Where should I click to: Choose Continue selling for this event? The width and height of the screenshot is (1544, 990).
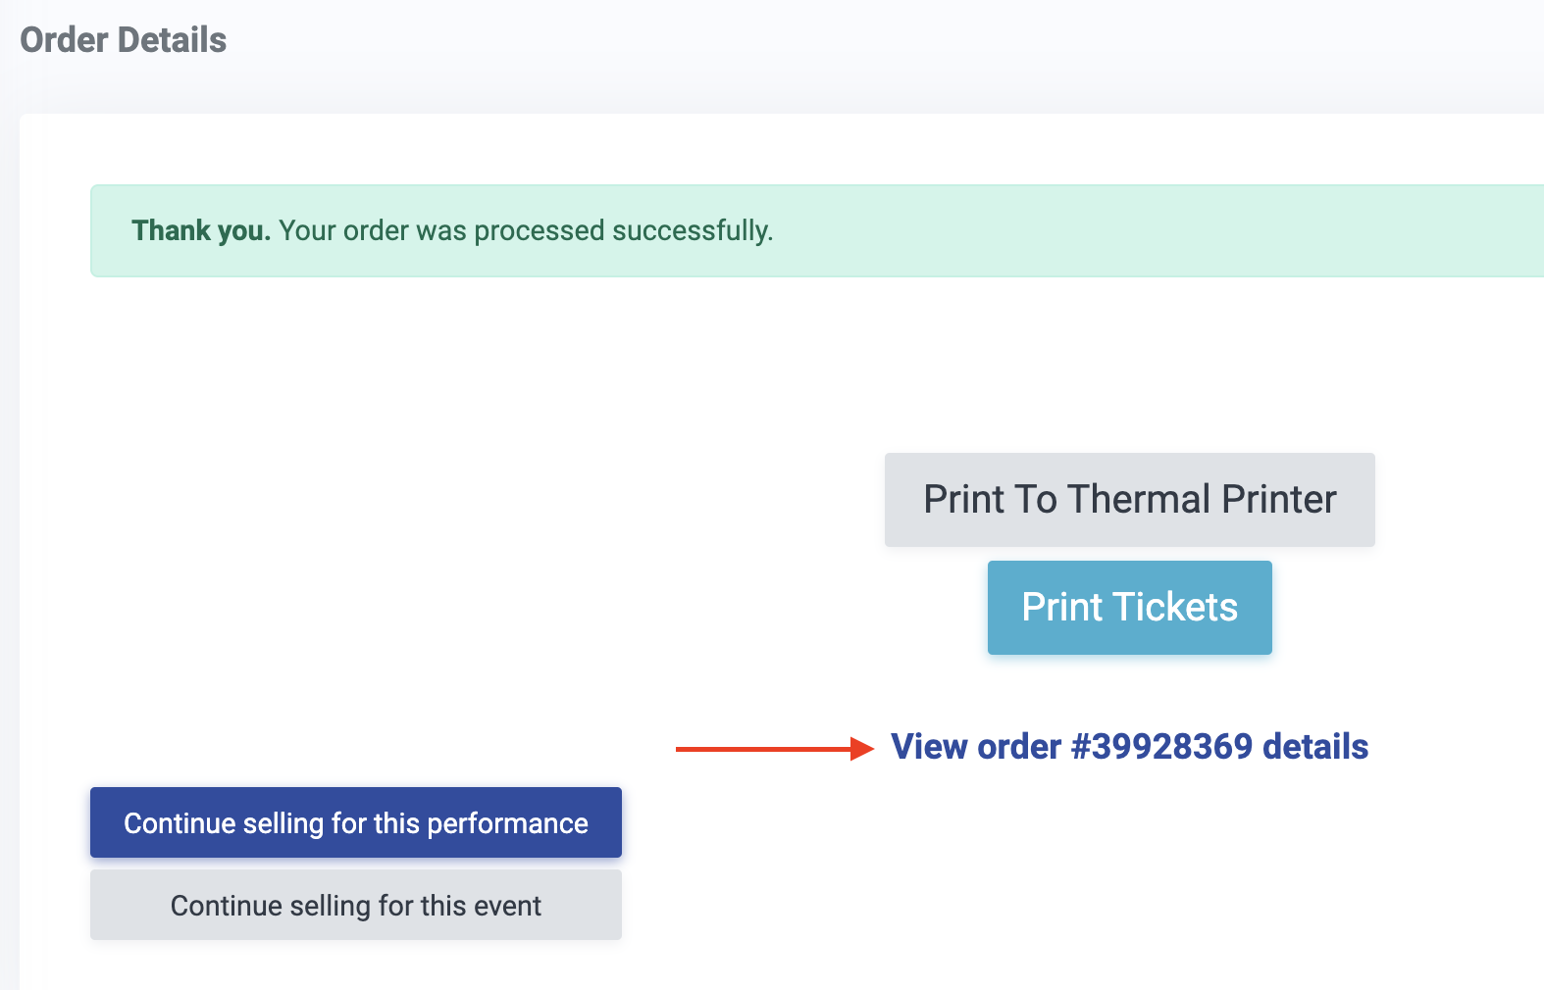tap(355, 906)
